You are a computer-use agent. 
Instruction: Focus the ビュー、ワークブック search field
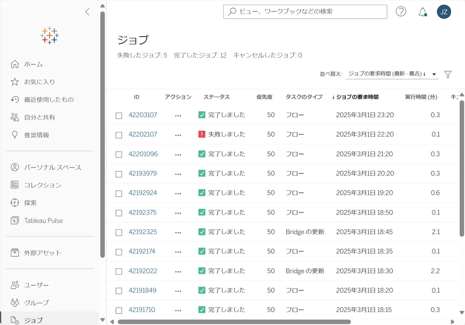pyautogui.click(x=305, y=12)
